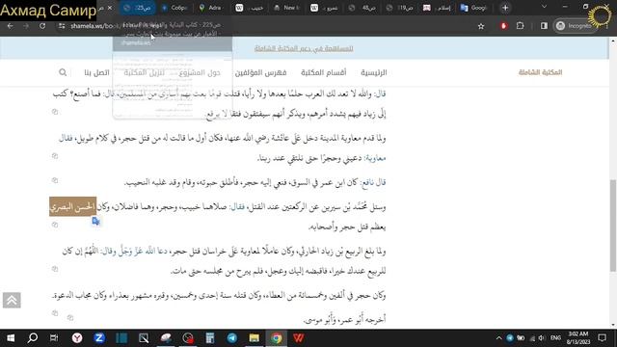Close the first browser tab
Viewport: 617px width, 347px height.
coord(110,8)
